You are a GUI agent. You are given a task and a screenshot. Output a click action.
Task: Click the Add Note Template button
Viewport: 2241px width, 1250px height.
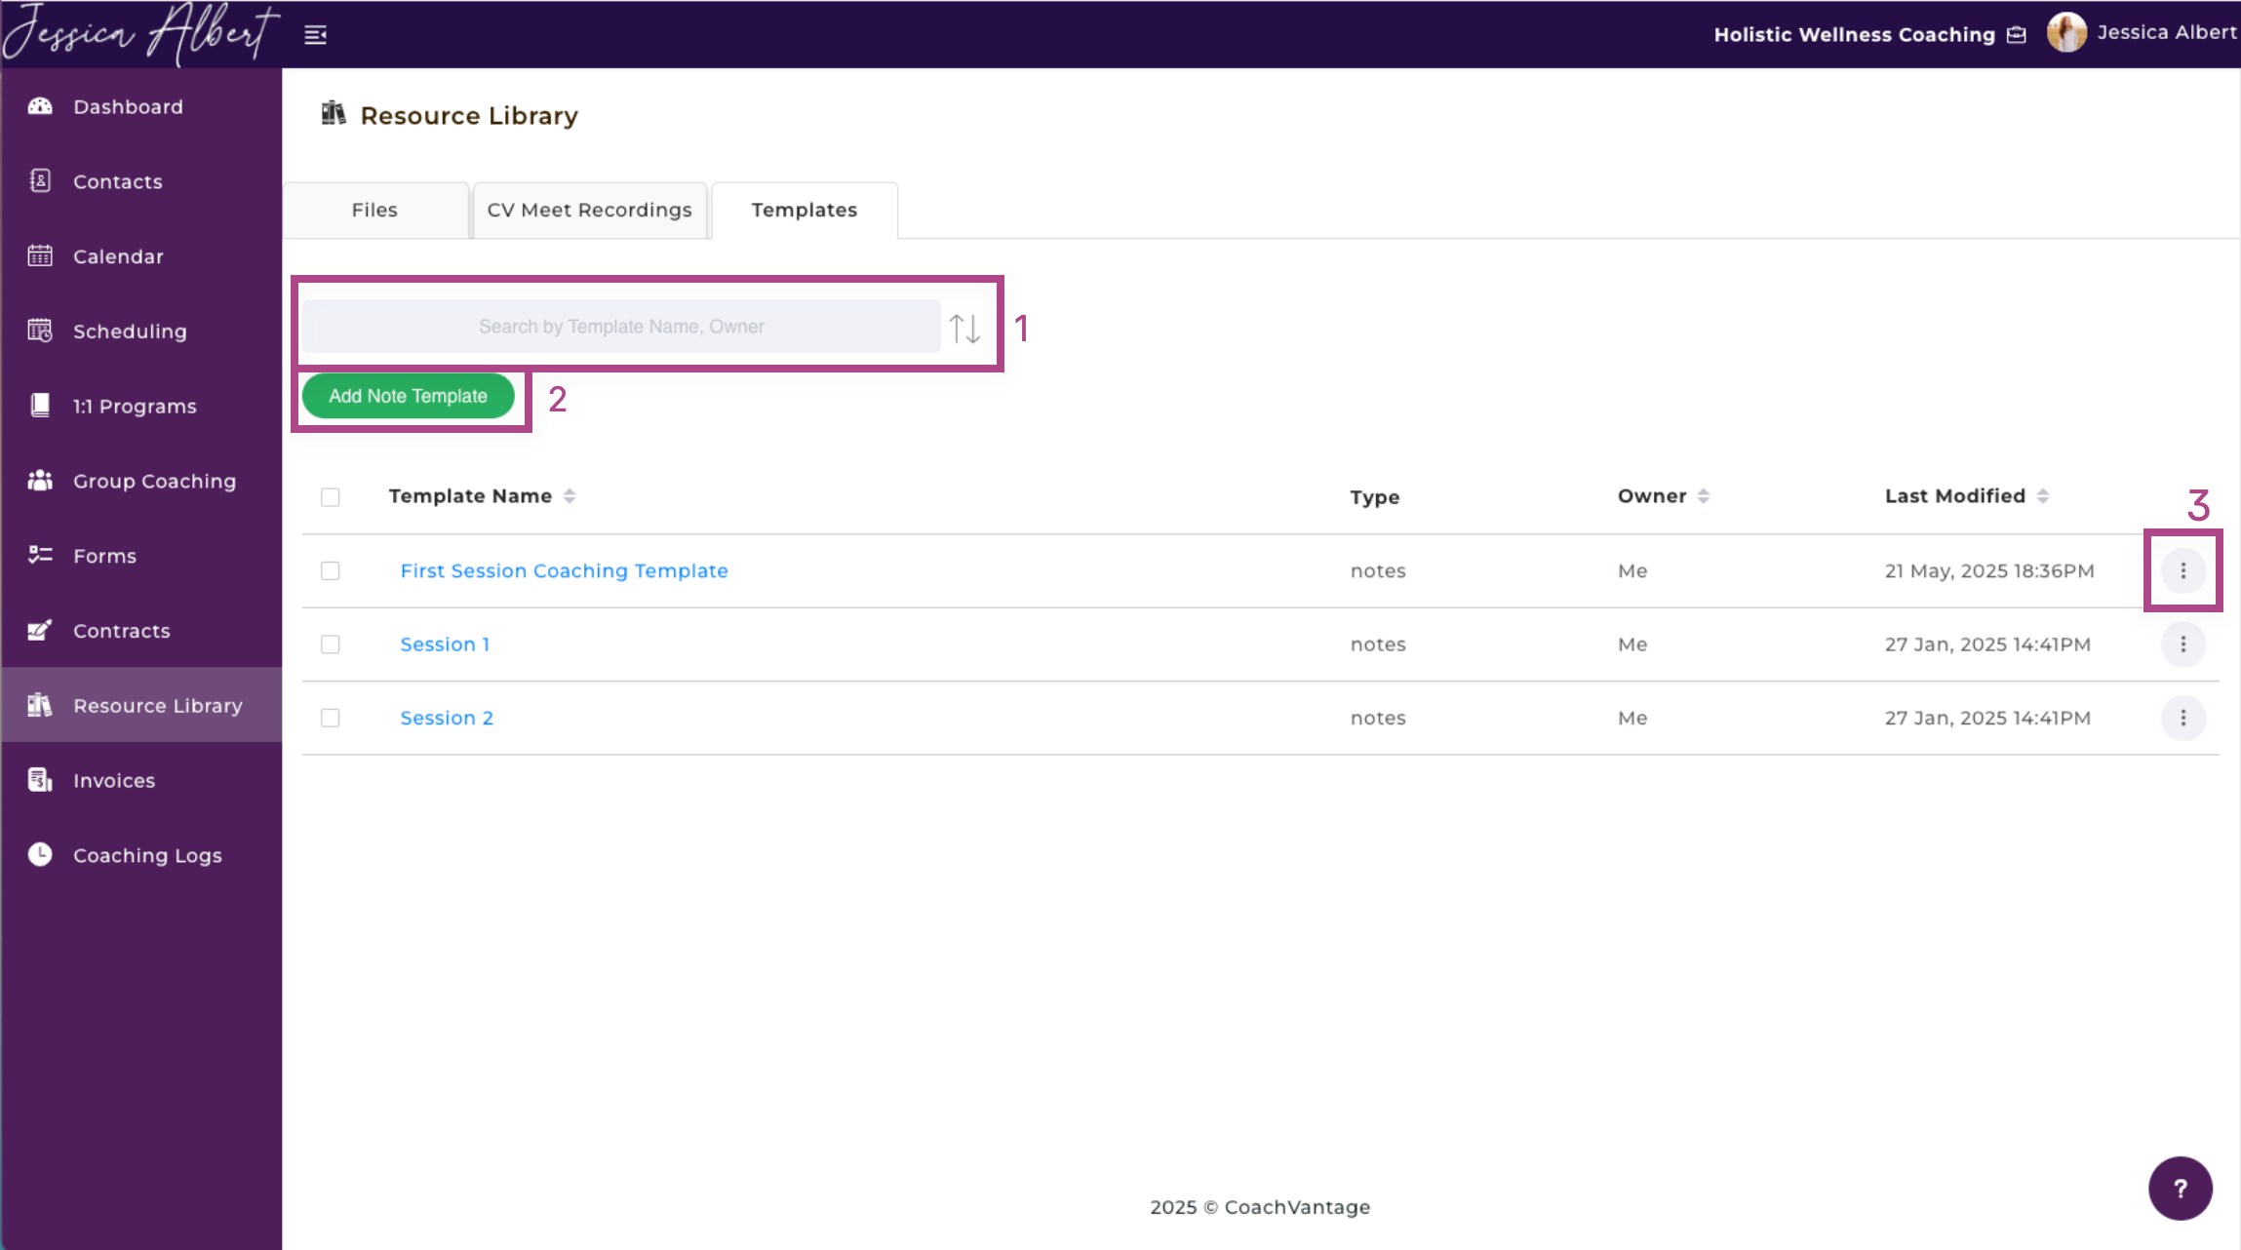(408, 396)
